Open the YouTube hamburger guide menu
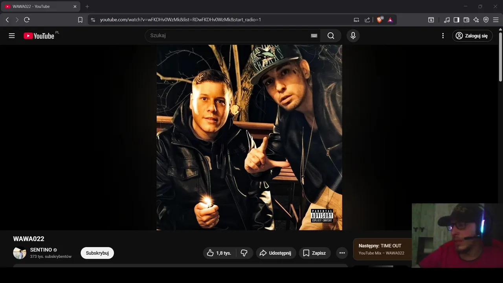 pos(12,36)
